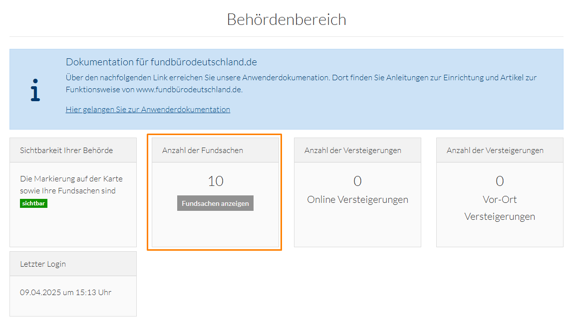The width and height of the screenshot is (576, 322).
Task: Click the 'Behördenbereich' page heading
Action: click(287, 19)
